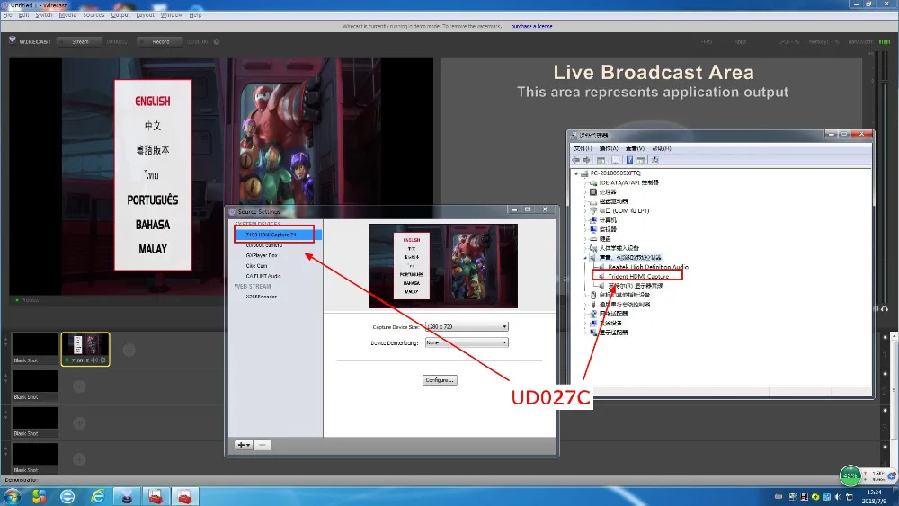Open the Capture Device Size dropdown
Image resolution: width=899 pixels, height=506 pixels.
pos(466,326)
